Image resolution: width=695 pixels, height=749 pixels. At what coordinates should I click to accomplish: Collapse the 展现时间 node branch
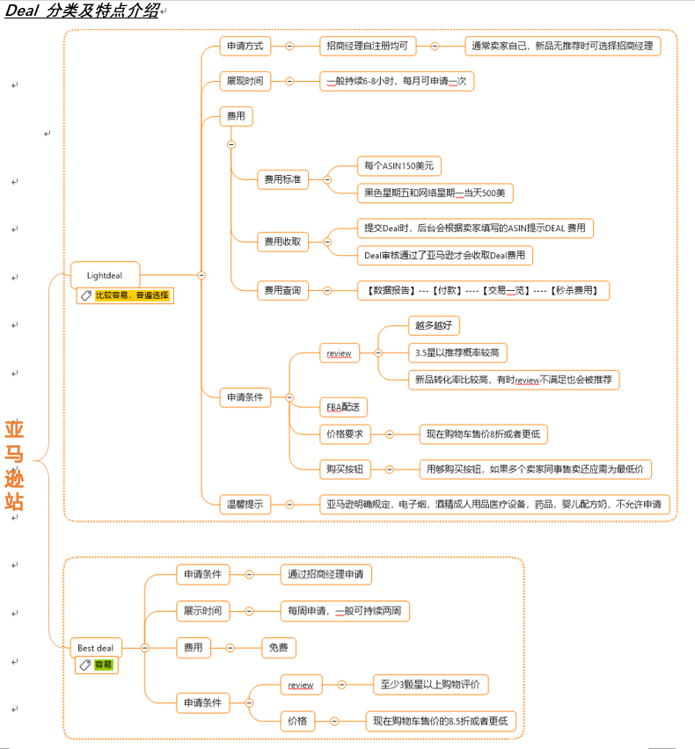pyautogui.click(x=289, y=81)
